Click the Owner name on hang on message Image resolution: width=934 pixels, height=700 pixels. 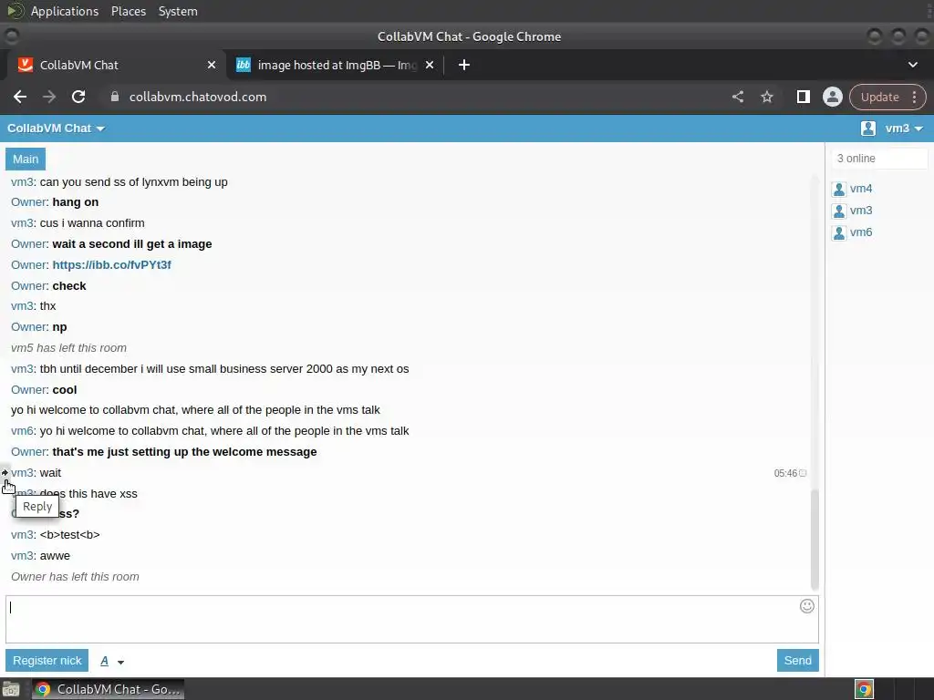29,202
